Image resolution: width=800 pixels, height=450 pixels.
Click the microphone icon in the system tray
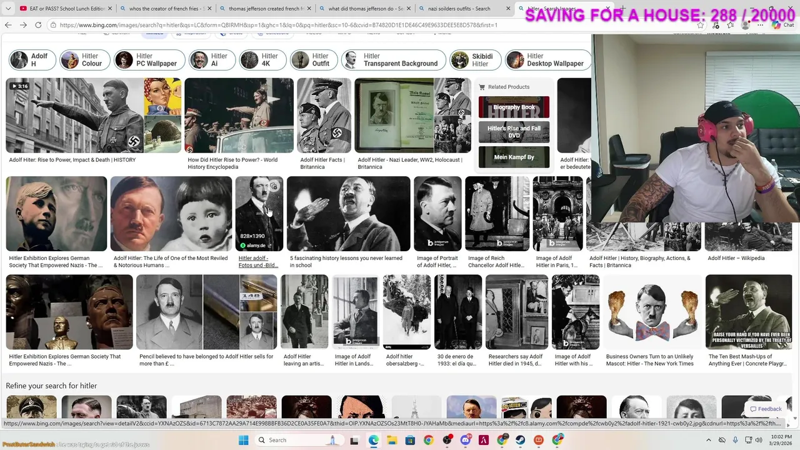(x=735, y=440)
